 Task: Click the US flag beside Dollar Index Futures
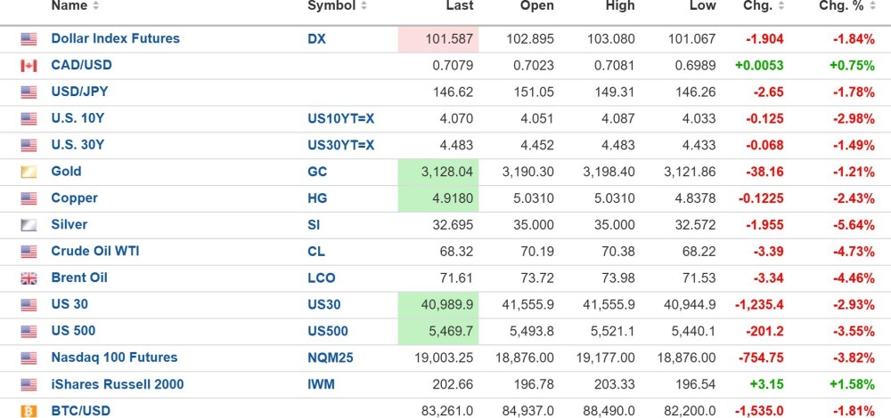coord(29,39)
